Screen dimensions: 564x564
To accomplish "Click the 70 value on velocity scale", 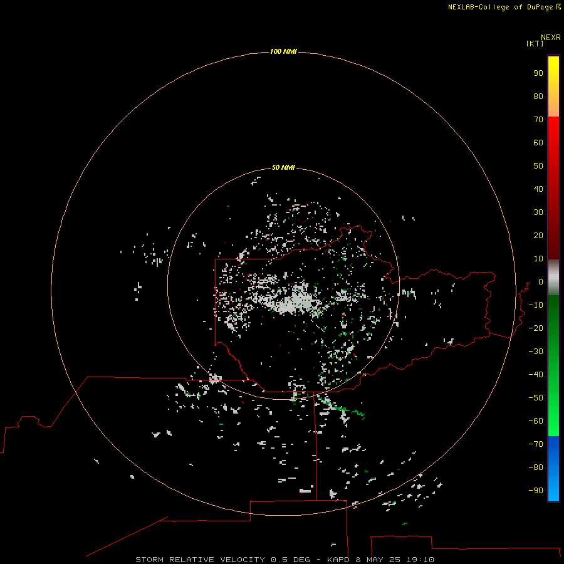I will [x=538, y=120].
